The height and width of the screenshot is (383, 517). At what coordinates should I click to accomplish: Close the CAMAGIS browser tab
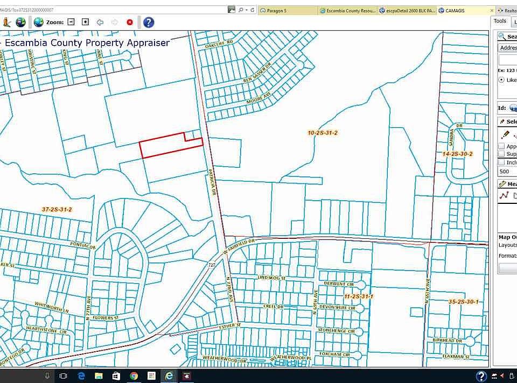[x=492, y=11]
